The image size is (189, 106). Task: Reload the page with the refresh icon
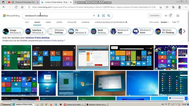pos(16,7)
